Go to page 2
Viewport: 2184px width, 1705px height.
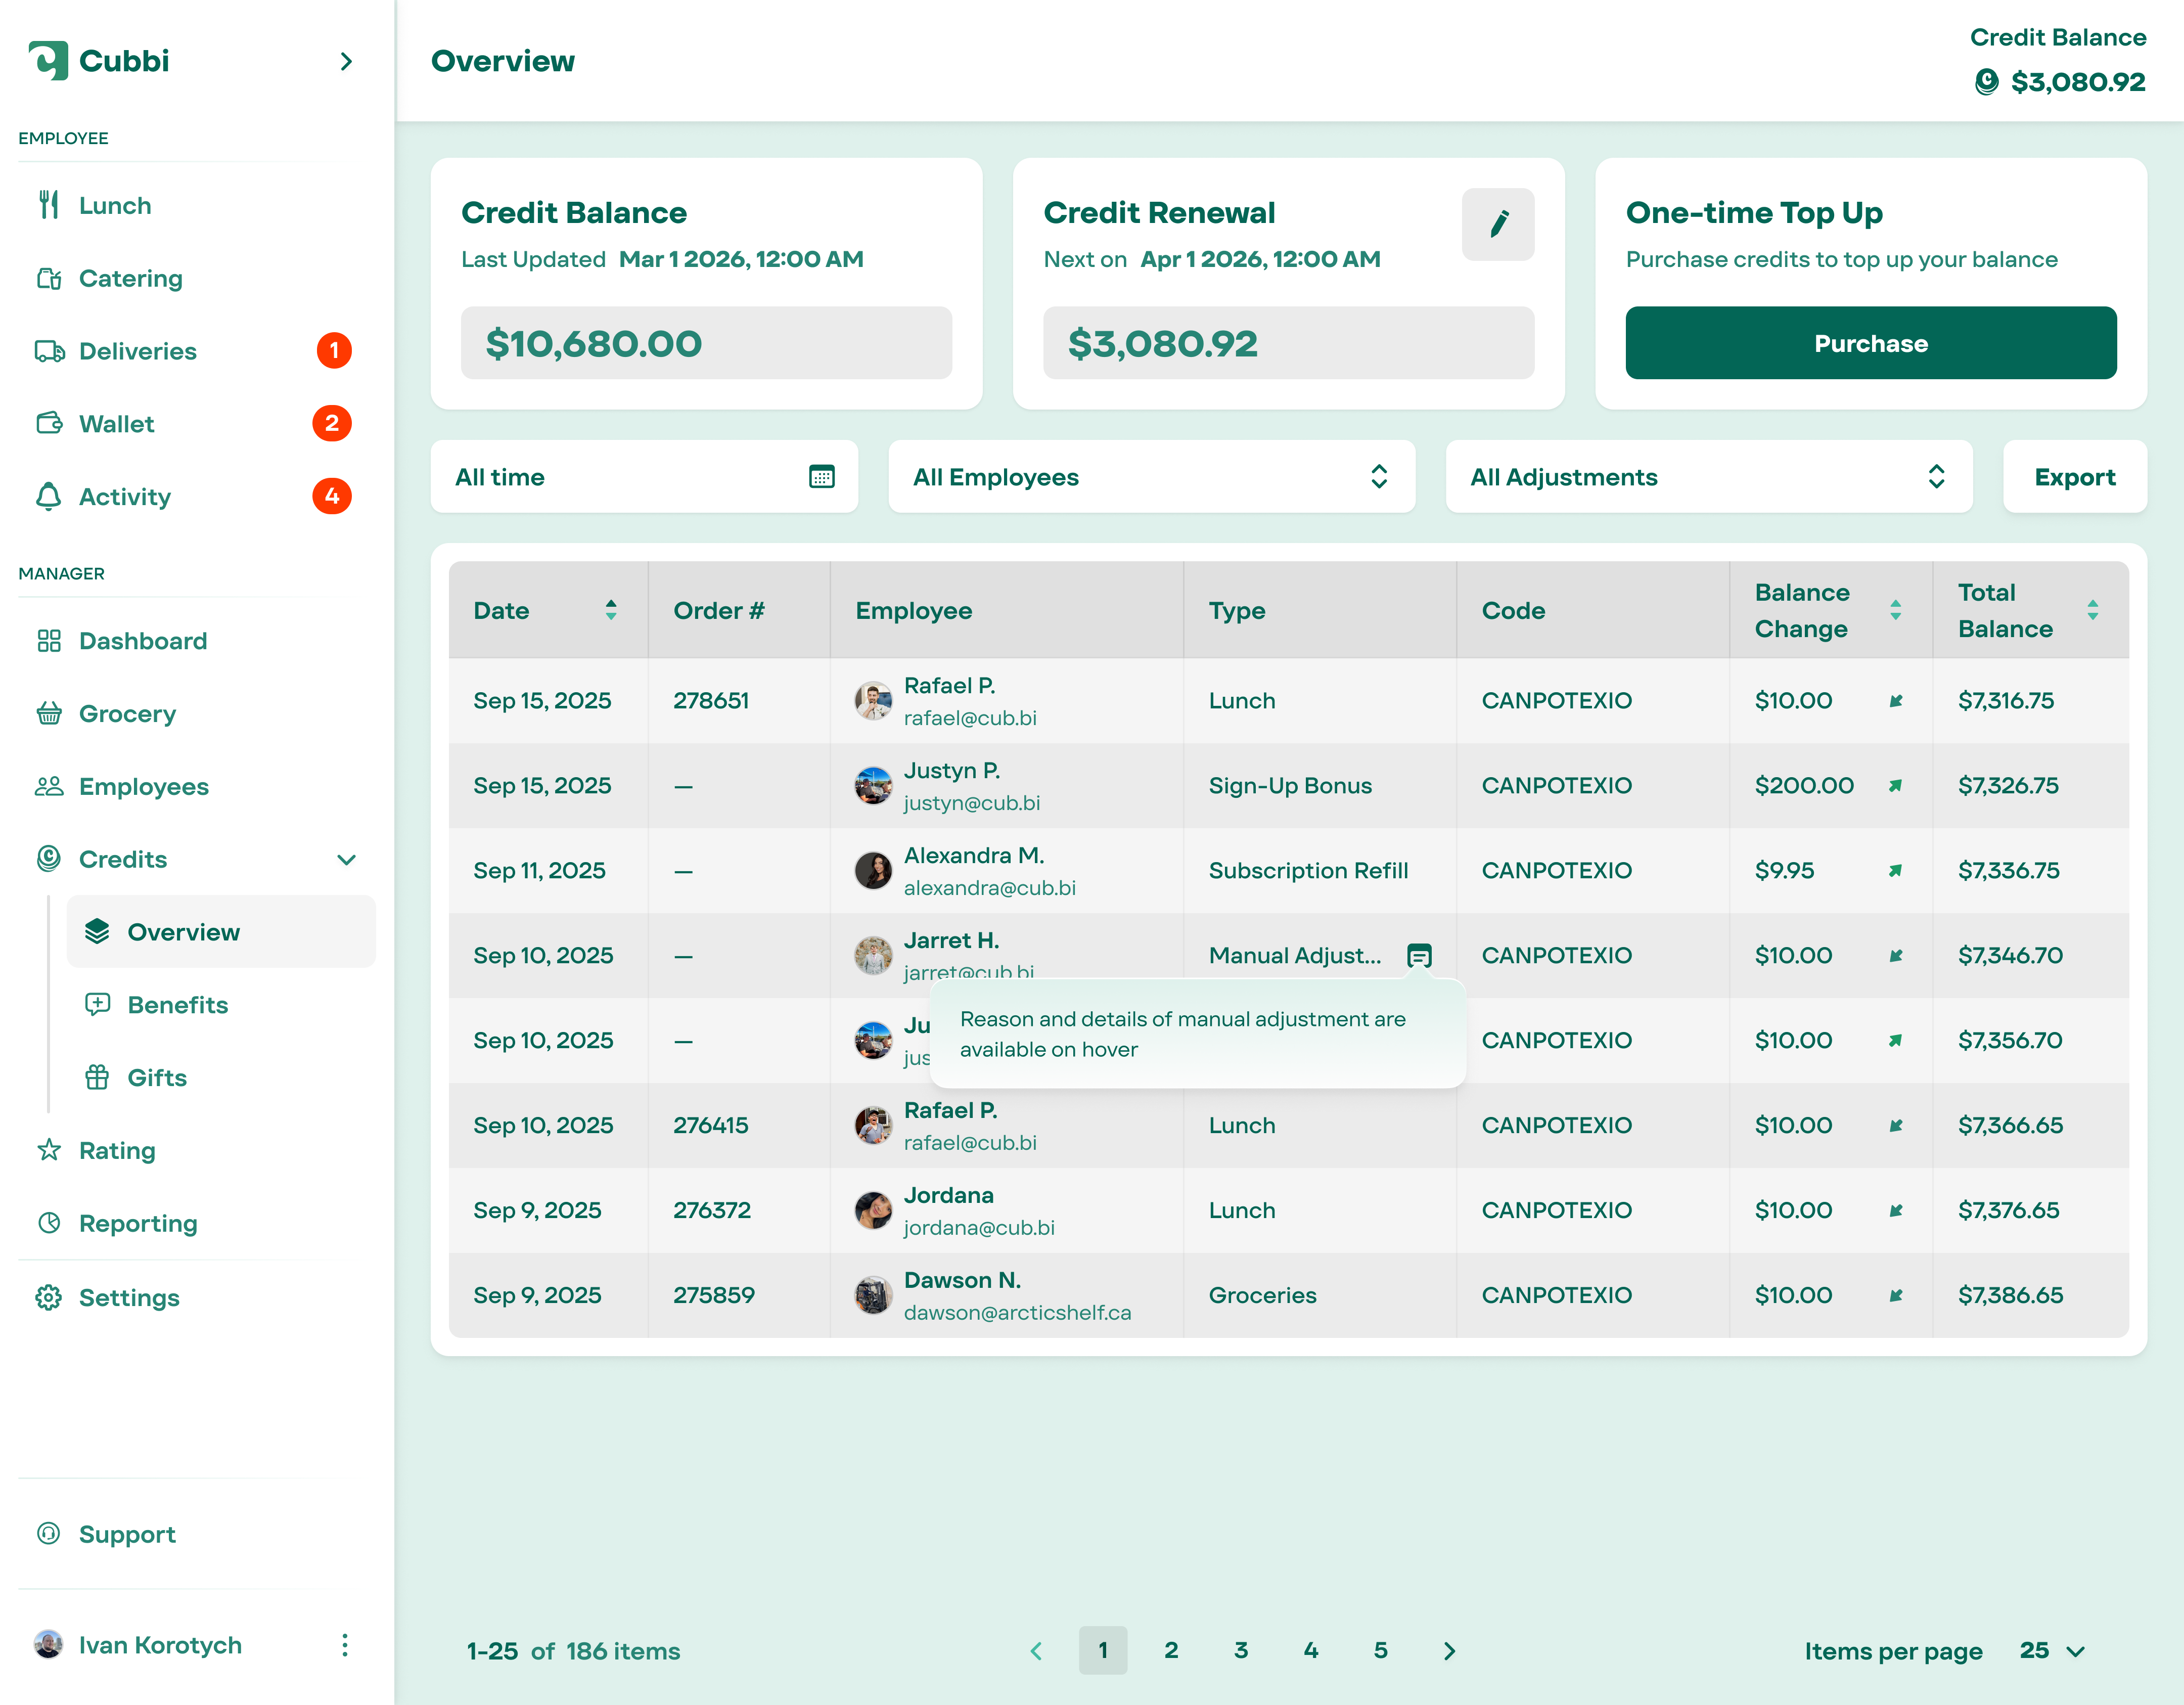(1171, 1650)
